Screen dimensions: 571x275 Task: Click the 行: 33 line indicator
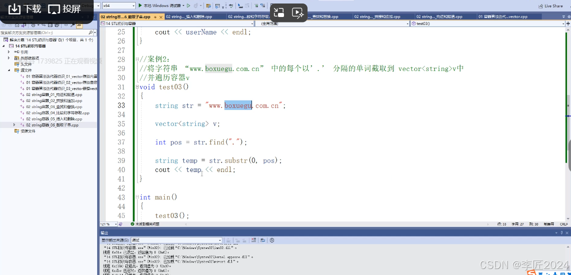(502, 224)
